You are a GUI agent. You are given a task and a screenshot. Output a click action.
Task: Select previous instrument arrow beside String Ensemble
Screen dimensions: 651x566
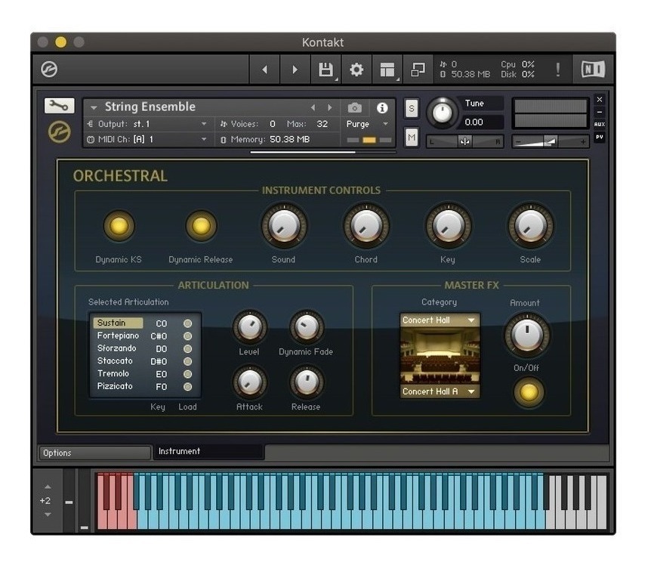313,107
